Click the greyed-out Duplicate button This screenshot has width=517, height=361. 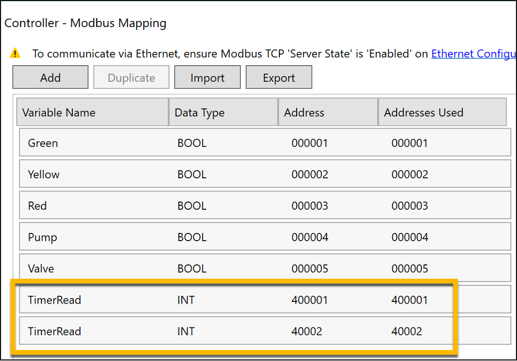[131, 78]
